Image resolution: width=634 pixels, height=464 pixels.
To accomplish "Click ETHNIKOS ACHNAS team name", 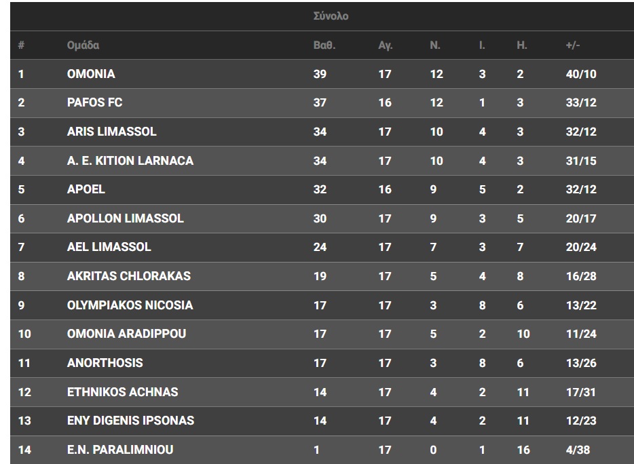I will [x=122, y=392].
